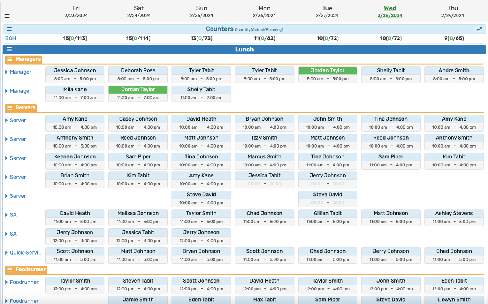Open the Foodrunner group menu icon
This screenshot has width=488, height=304.
point(10,270)
